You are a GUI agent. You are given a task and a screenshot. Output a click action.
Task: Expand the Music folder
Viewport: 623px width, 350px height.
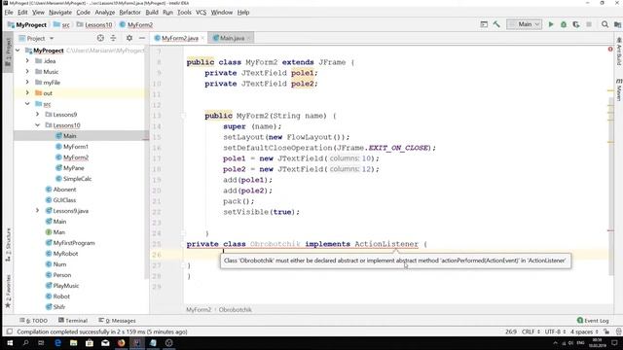27,72
